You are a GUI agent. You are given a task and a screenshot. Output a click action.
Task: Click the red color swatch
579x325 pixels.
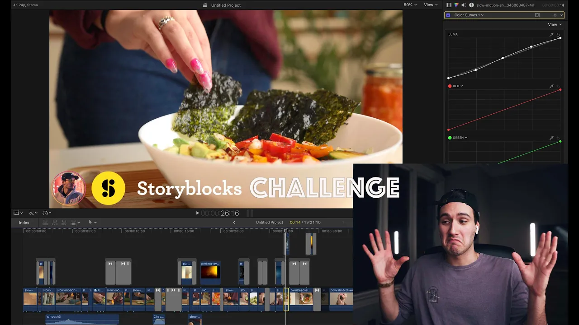(450, 86)
